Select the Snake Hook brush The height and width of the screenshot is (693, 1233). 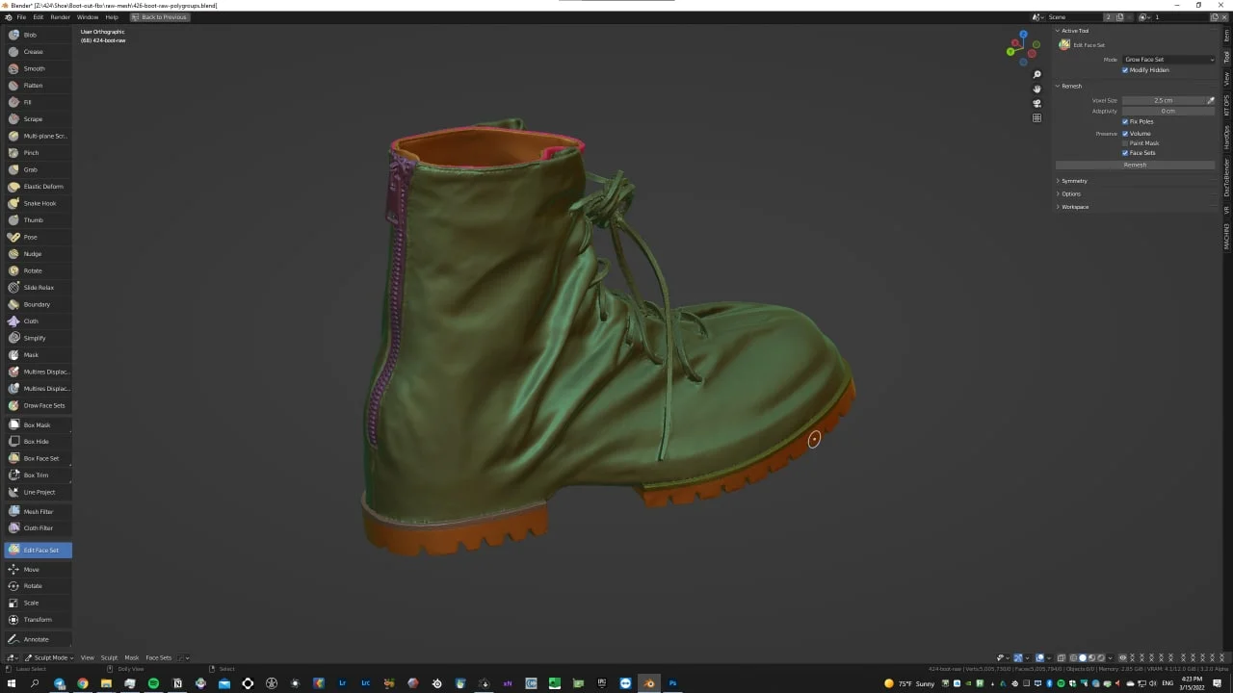38,203
